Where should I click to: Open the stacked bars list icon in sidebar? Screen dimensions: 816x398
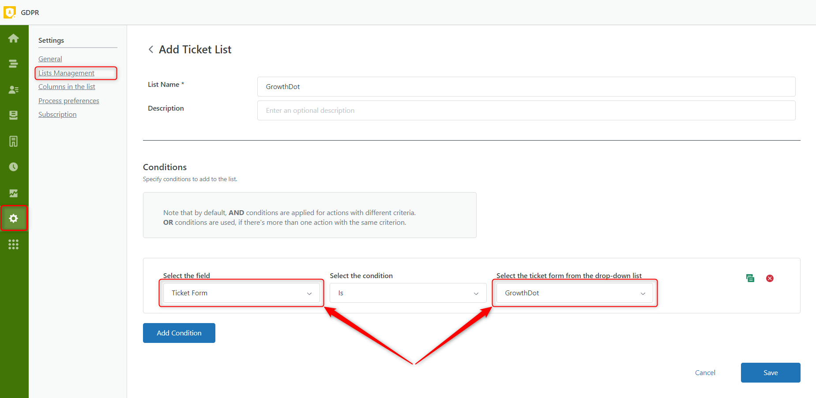click(x=14, y=64)
